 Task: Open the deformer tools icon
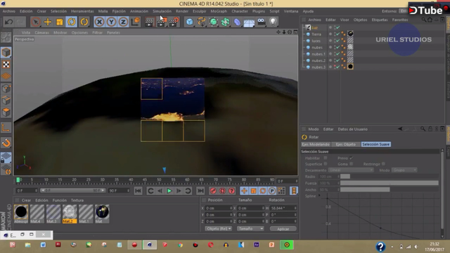pyautogui.click(x=238, y=22)
